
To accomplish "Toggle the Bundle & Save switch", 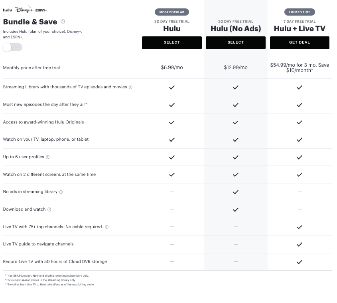I will click(12, 48).
